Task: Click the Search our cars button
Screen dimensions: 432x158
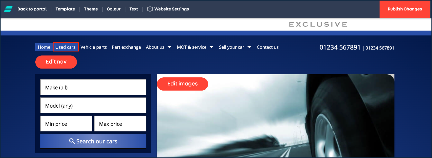Action: 93,141
